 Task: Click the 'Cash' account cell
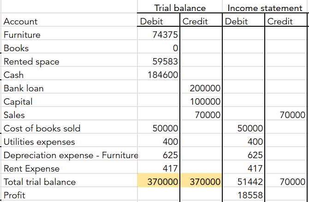click(69, 73)
